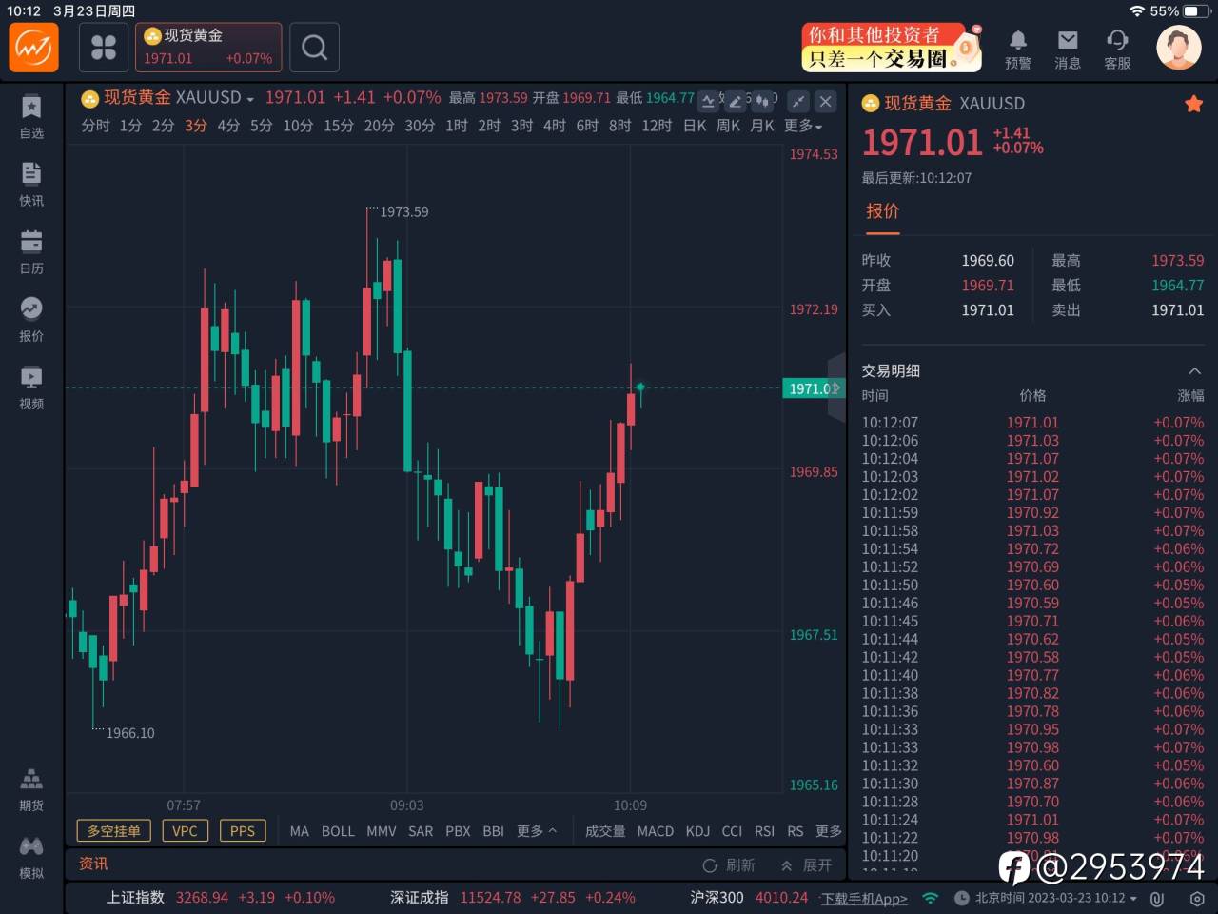1218x914 pixels.
Task: Click the 深证成指 11524.78 ticker
Action: point(513,898)
